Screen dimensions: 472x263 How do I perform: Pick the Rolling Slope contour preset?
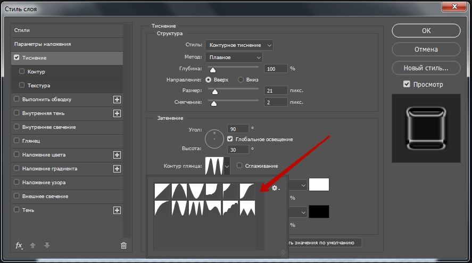[213, 208]
